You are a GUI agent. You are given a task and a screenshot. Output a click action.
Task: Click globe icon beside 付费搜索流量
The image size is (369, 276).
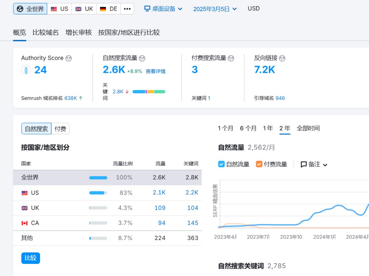point(231,58)
